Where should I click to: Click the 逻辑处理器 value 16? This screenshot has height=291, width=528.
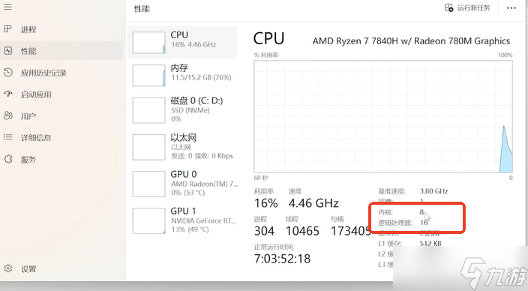(424, 223)
